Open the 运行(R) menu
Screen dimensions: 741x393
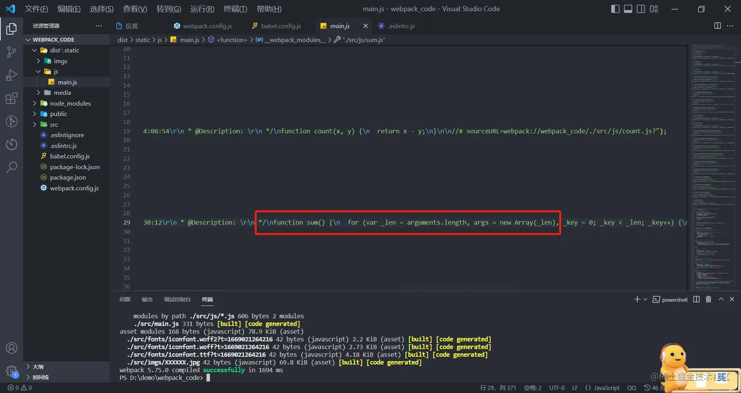click(202, 9)
